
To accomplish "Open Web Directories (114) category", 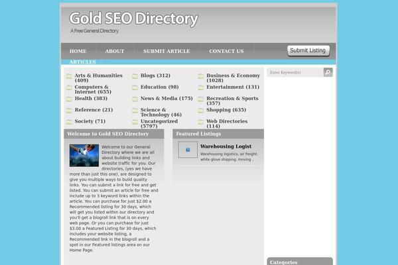I will (227, 123).
